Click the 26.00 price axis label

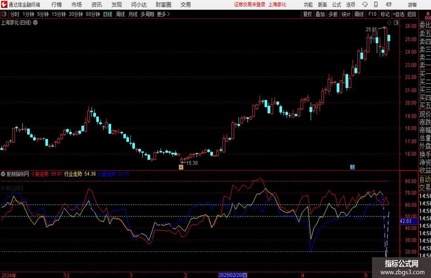coord(410,26)
